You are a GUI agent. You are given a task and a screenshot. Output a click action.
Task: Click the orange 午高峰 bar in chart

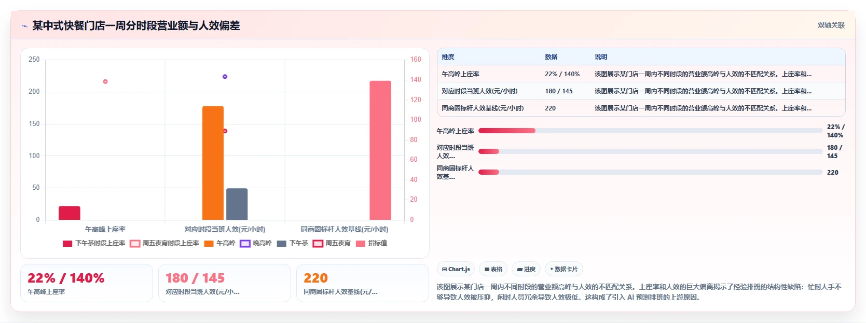point(213,163)
